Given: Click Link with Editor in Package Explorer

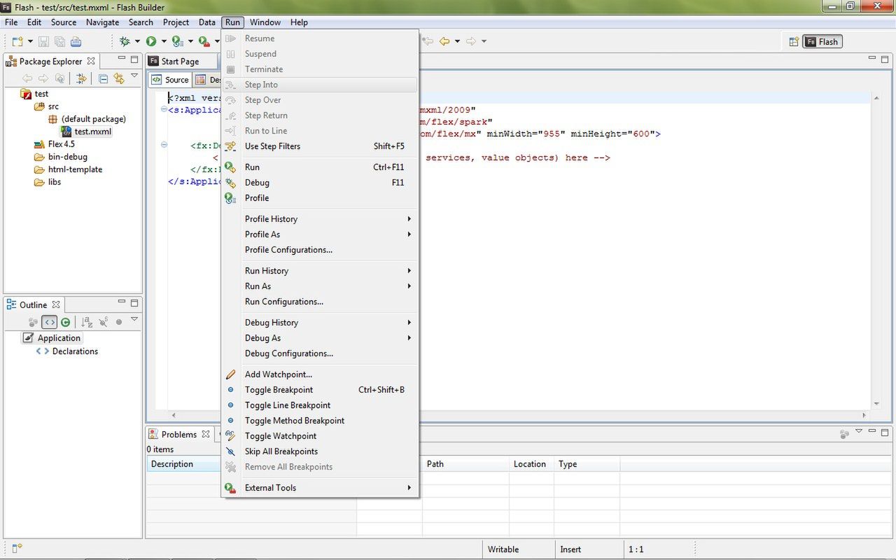Looking at the screenshot, I should pos(119,78).
